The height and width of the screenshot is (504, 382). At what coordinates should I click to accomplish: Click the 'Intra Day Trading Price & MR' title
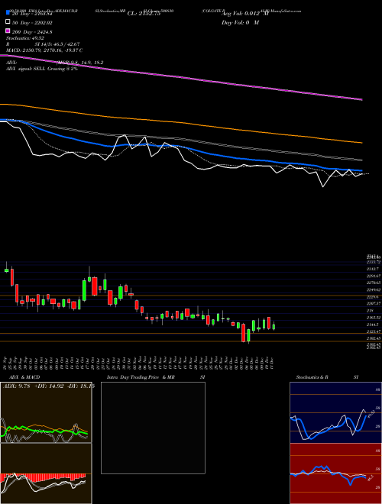click(x=141, y=377)
